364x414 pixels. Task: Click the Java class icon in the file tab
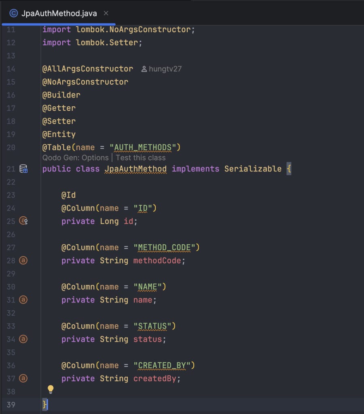tap(14, 13)
